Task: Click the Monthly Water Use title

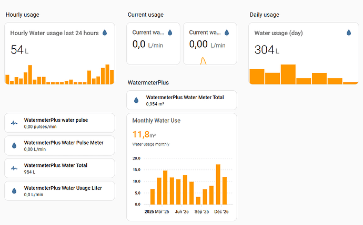Action: (x=156, y=121)
